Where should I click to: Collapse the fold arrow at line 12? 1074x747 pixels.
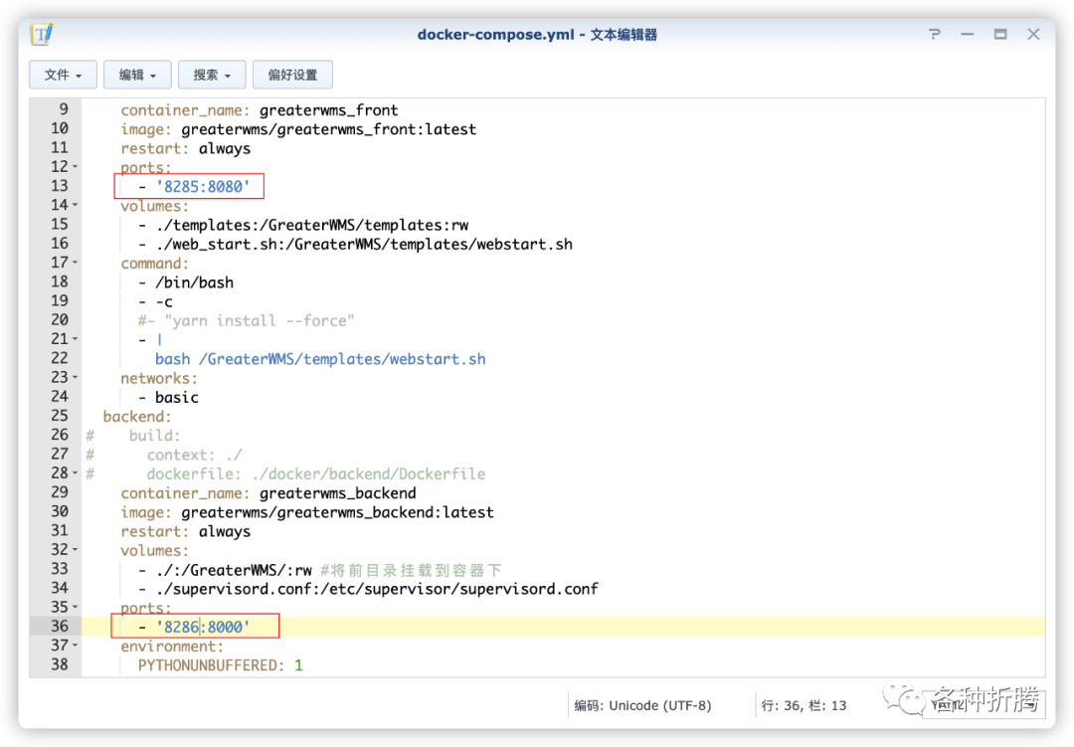76,166
